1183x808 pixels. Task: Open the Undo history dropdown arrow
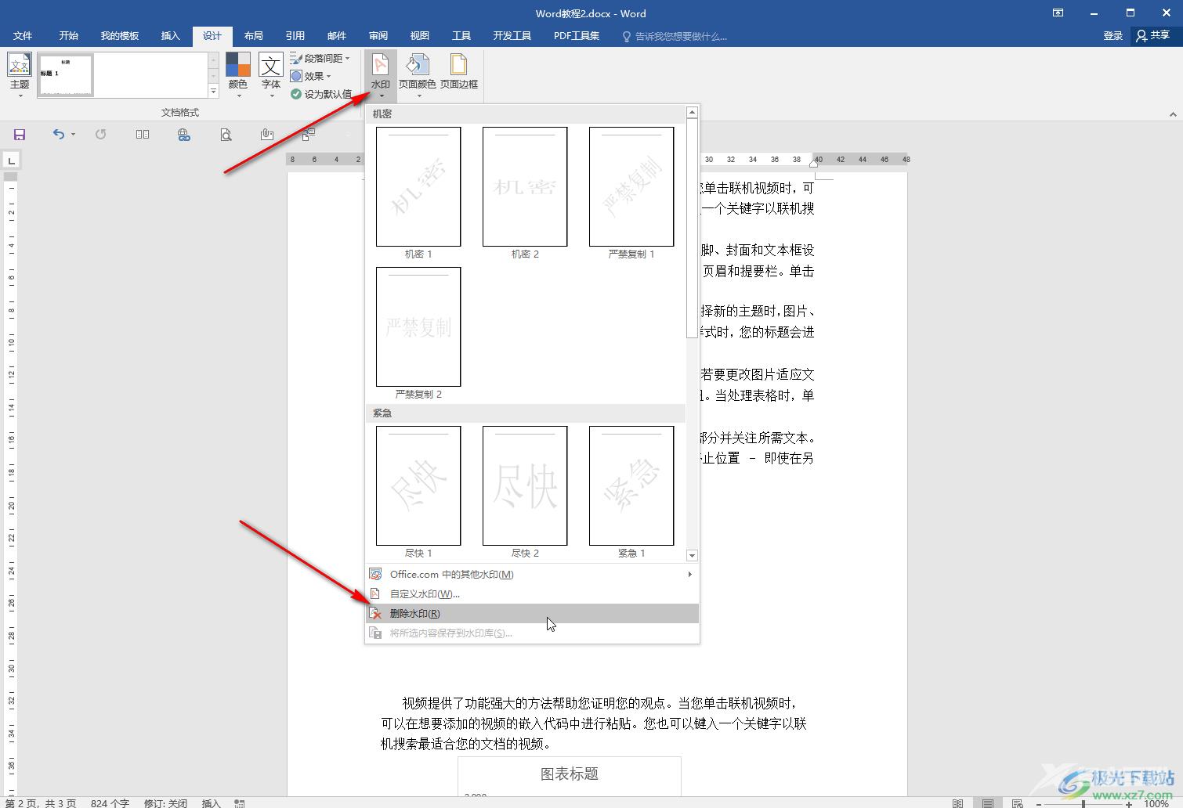73,135
